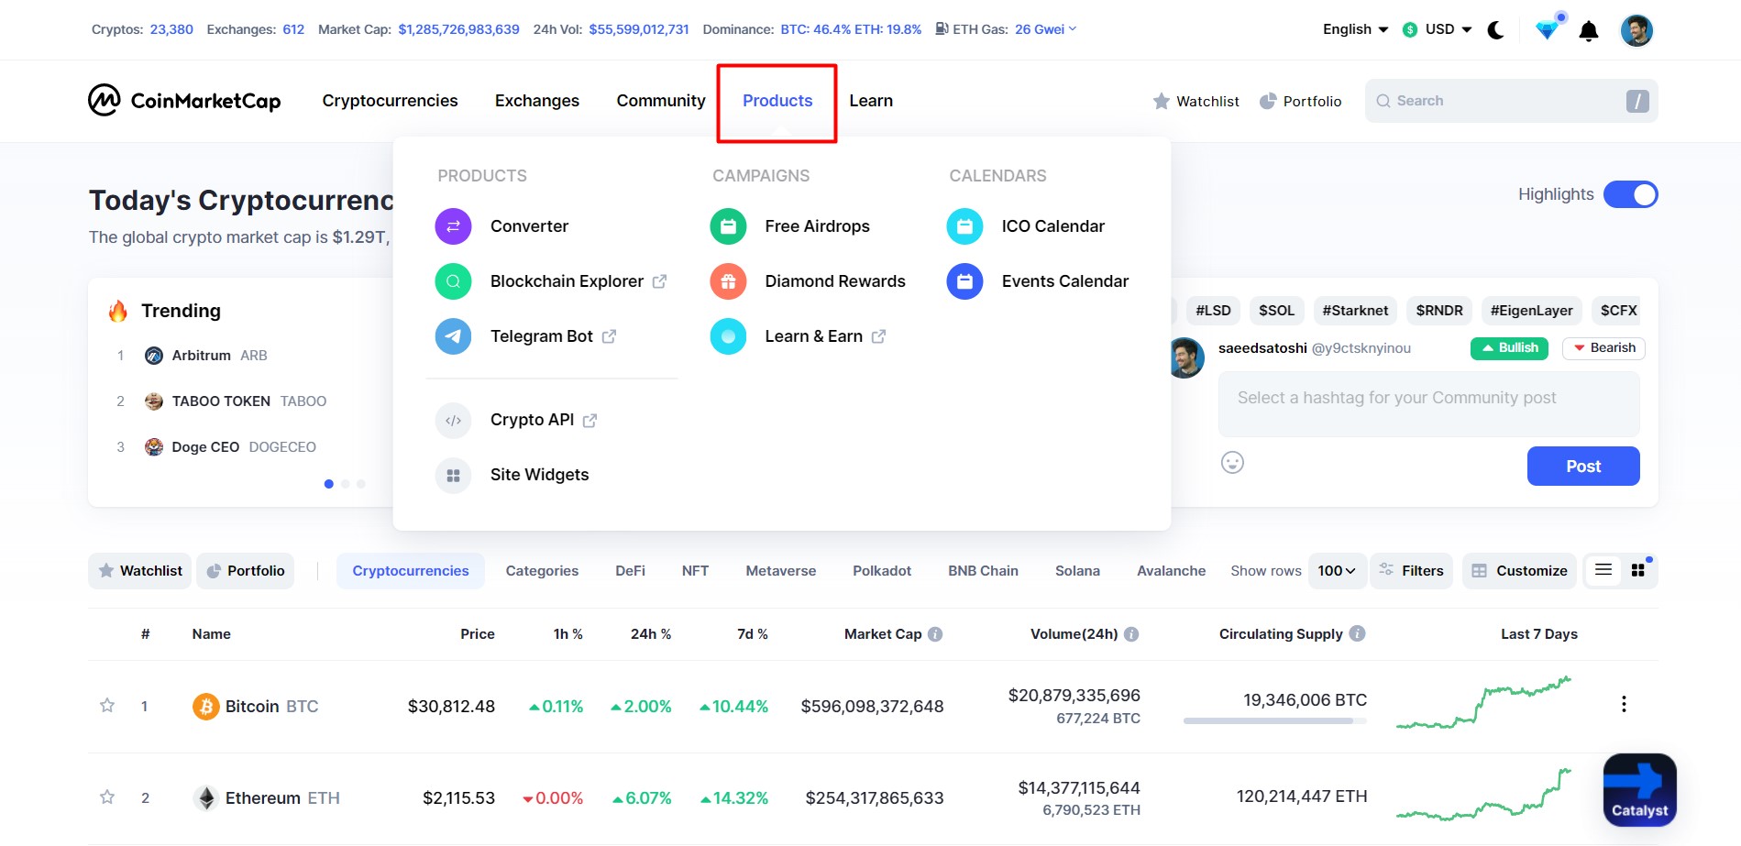The width and height of the screenshot is (1741, 846).
Task: Click in the Search field
Action: click(x=1511, y=101)
